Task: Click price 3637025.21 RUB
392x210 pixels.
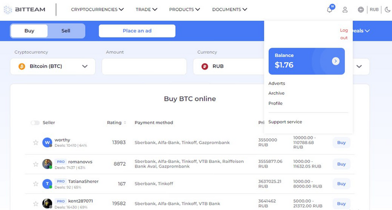Action: tap(270, 184)
